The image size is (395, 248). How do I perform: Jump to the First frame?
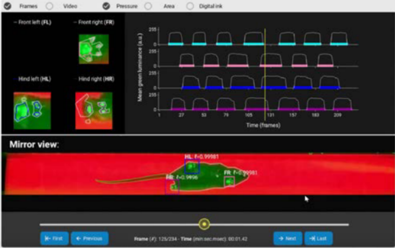(54, 238)
